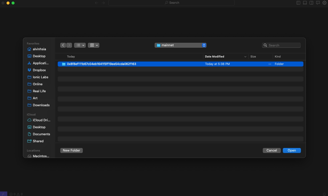Click the editor title bar forward arrow
The image size is (328, 196).
coord(103,3)
